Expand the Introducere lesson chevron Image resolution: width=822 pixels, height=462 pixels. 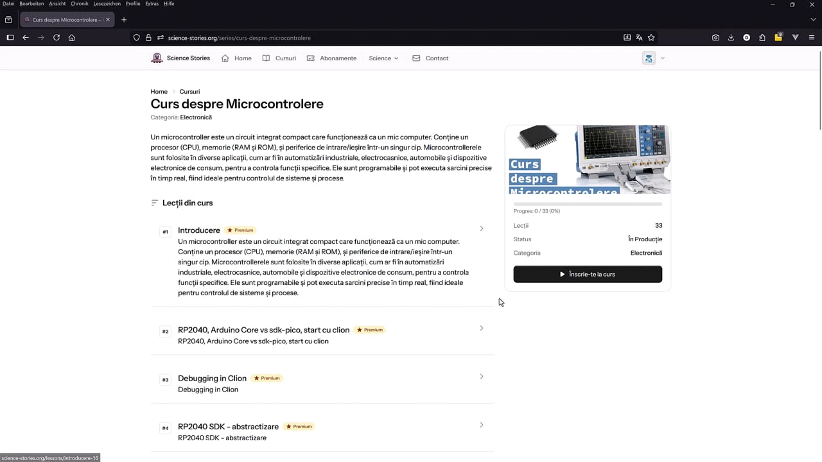point(482,228)
